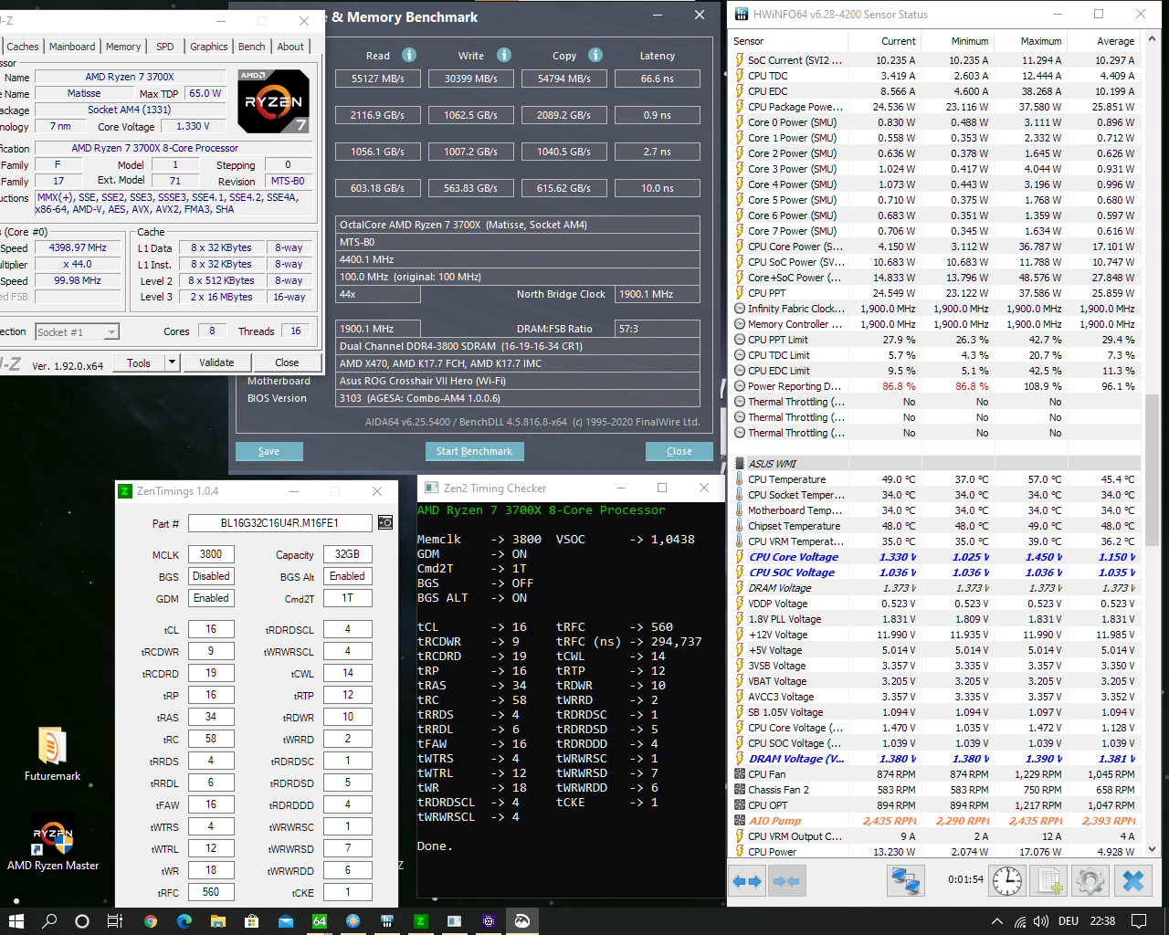Open Mail app from taskbar
Image resolution: width=1169 pixels, height=935 pixels.
point(286,921)
